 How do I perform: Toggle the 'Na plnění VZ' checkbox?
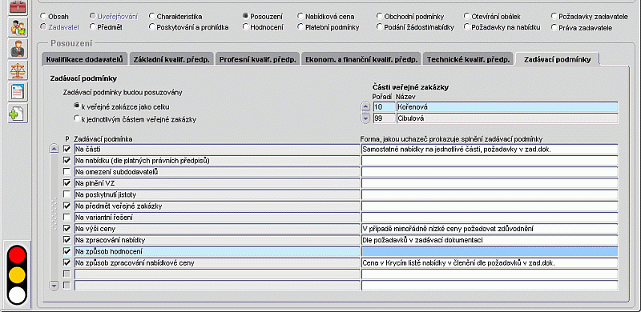67,183
